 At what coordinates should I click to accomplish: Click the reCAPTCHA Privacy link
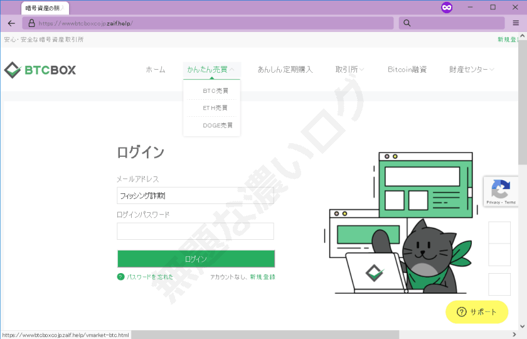click(x=493, y=202)
